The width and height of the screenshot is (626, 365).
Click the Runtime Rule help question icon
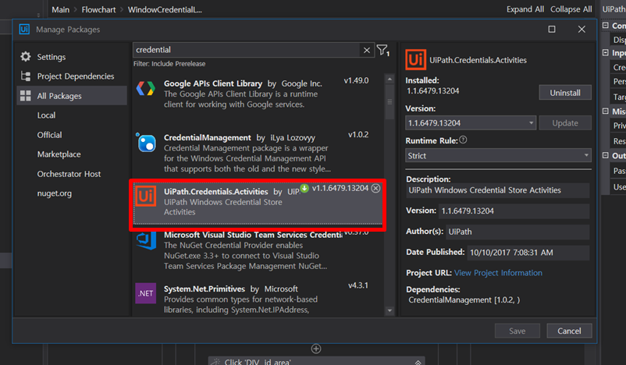pyautogui.click(x=463, y=140)
